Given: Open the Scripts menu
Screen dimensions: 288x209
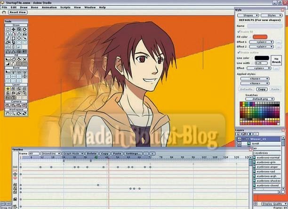Looking at the screenshot, I should tap(65, 8).
